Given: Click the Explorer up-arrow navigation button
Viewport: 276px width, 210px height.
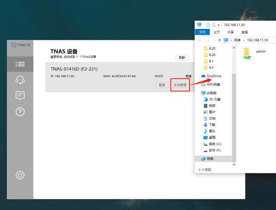Looking at the screenshot, I should tap(220, 40).
